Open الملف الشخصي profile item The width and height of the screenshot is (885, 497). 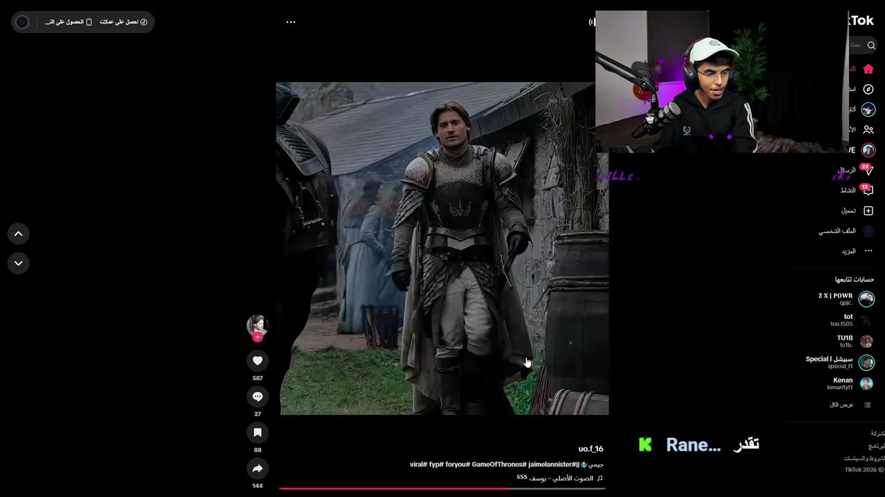click(846, 231)
